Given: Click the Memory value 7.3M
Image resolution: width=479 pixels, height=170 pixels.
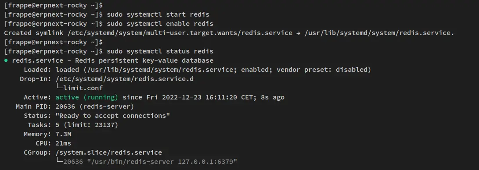Looking at the screenshot, I should (x=63, y=134).
